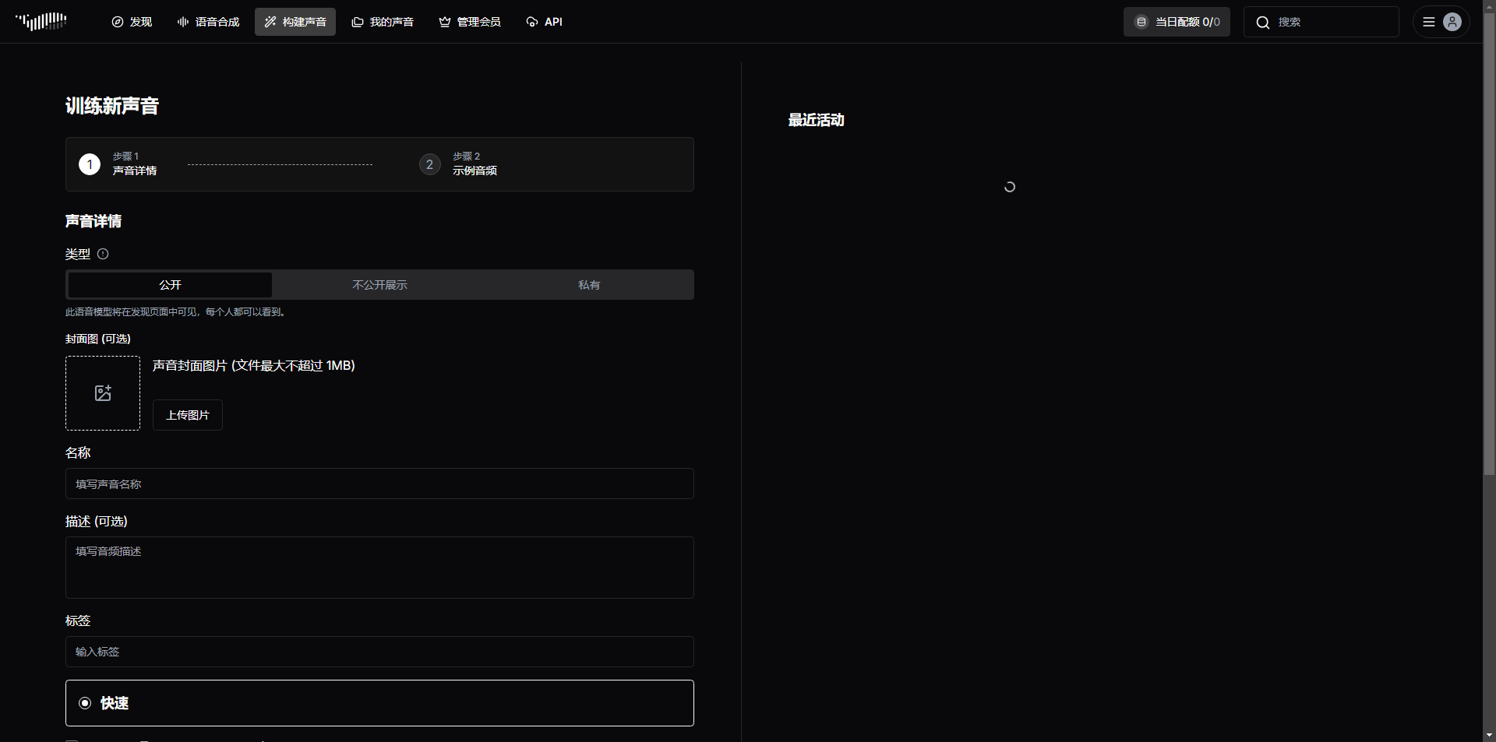Open the user avatar icon

[x=1452, y=22]
